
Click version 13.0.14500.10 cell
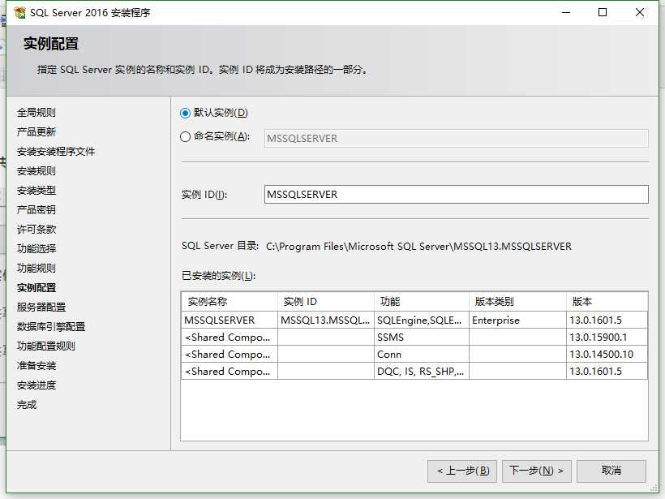click(607, 355)
